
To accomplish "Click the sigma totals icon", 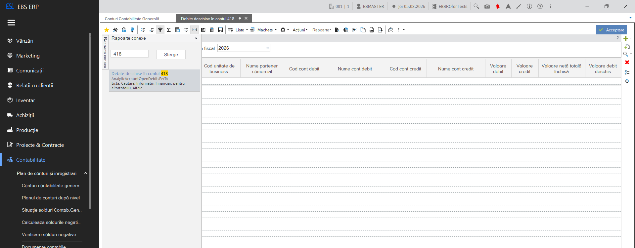I will click(169, 30).
